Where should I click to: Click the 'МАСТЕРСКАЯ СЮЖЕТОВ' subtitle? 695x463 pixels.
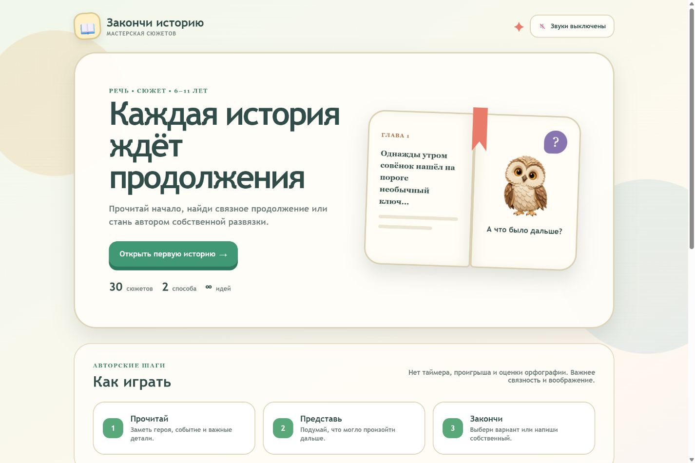tap(141, 34)
